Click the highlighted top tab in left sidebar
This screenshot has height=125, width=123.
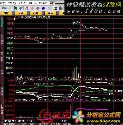[2, 21]
